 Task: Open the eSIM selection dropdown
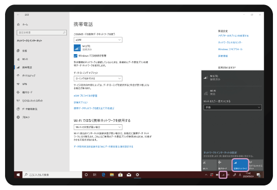(x=98, y=40)
